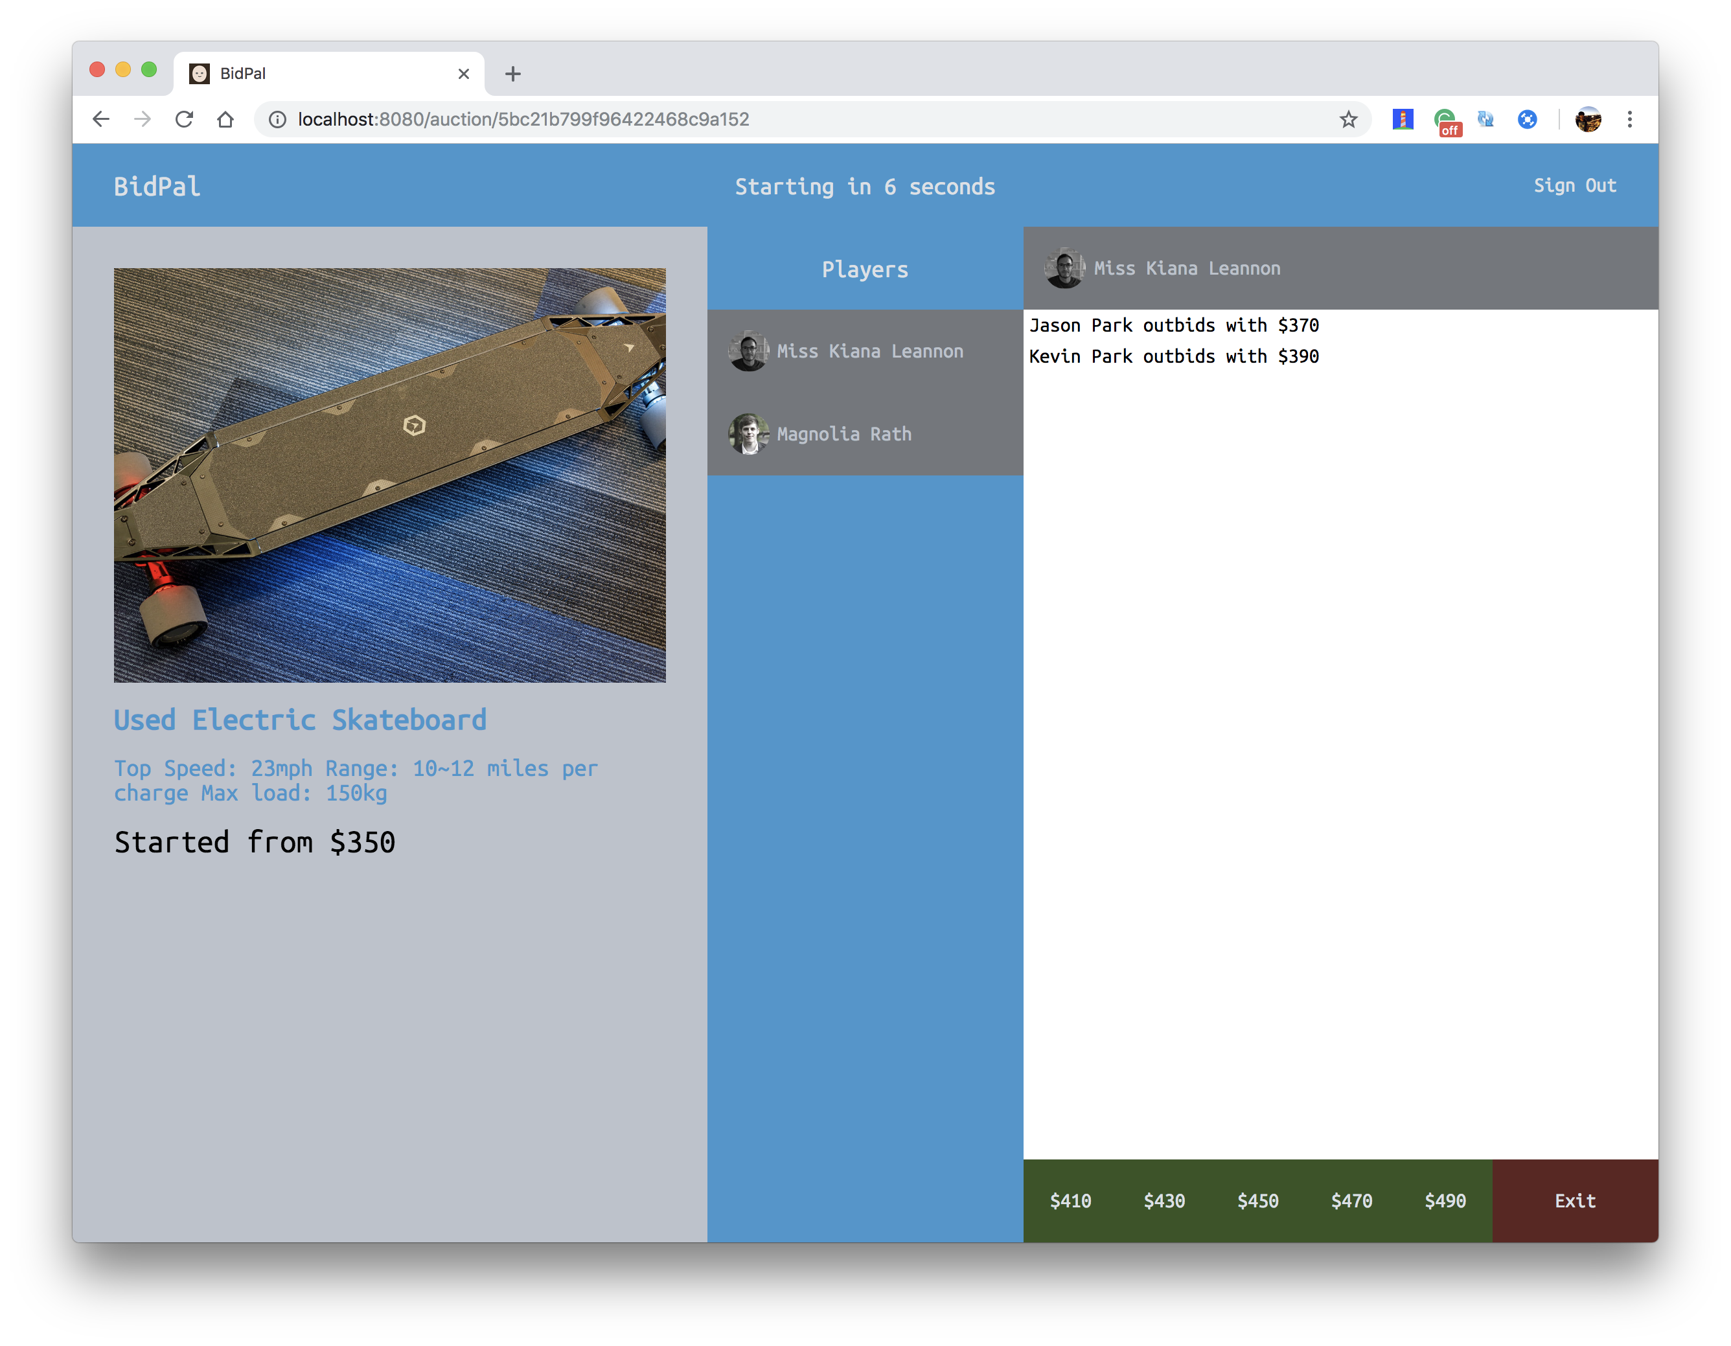The height and width of the screenshot is (1346, 1731).
Task: Click the Sign Out link
Action: pos(1574,185)
